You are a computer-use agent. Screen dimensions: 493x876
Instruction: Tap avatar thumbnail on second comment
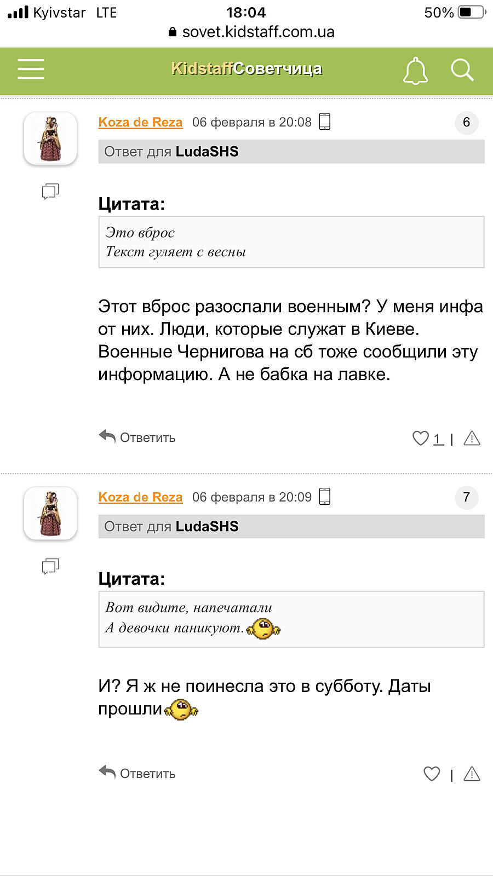[50, 514]
